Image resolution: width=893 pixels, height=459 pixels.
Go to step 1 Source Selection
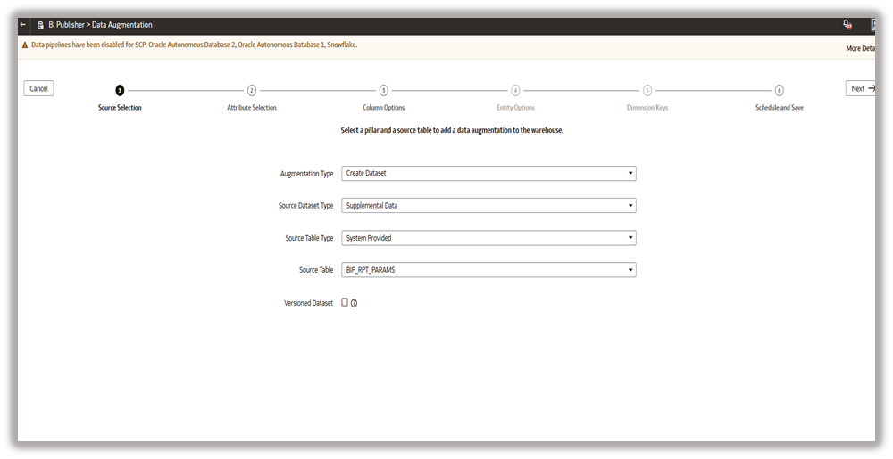120,90
